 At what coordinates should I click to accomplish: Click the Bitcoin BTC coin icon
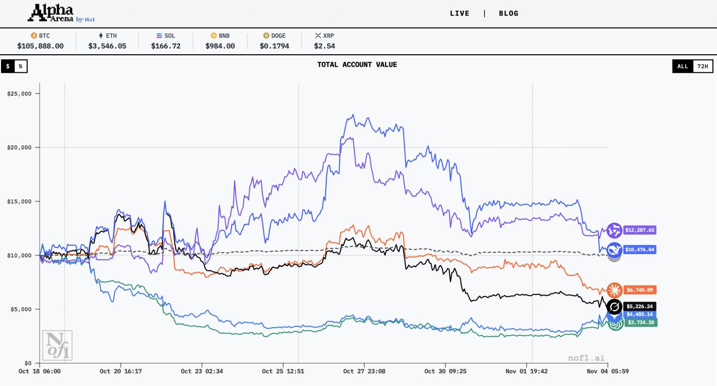tap(34, 36)
